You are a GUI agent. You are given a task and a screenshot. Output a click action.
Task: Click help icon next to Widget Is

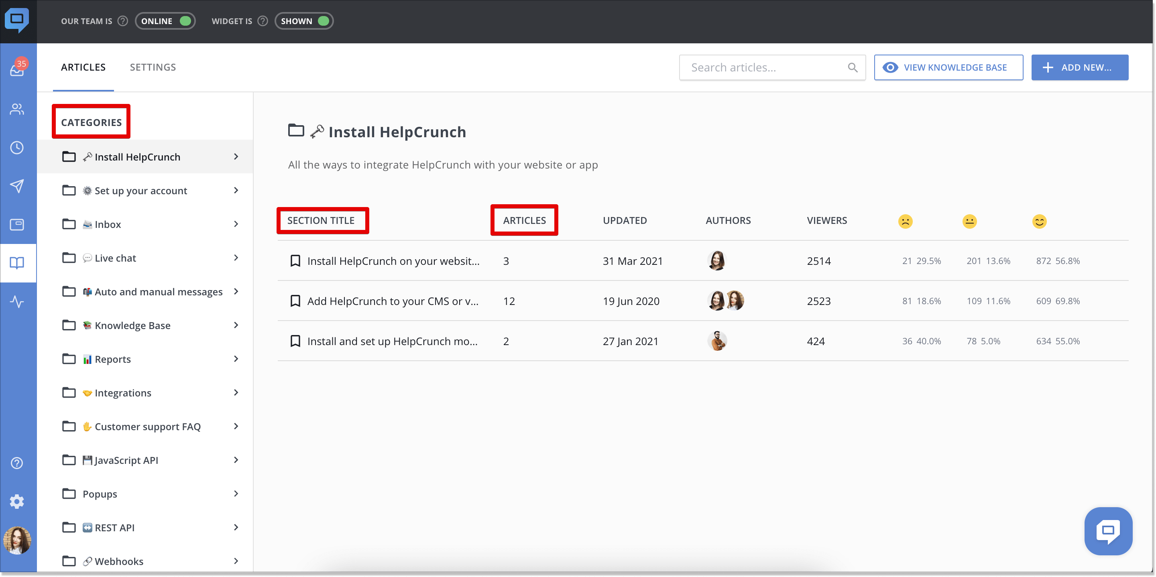tap(263, 21)
